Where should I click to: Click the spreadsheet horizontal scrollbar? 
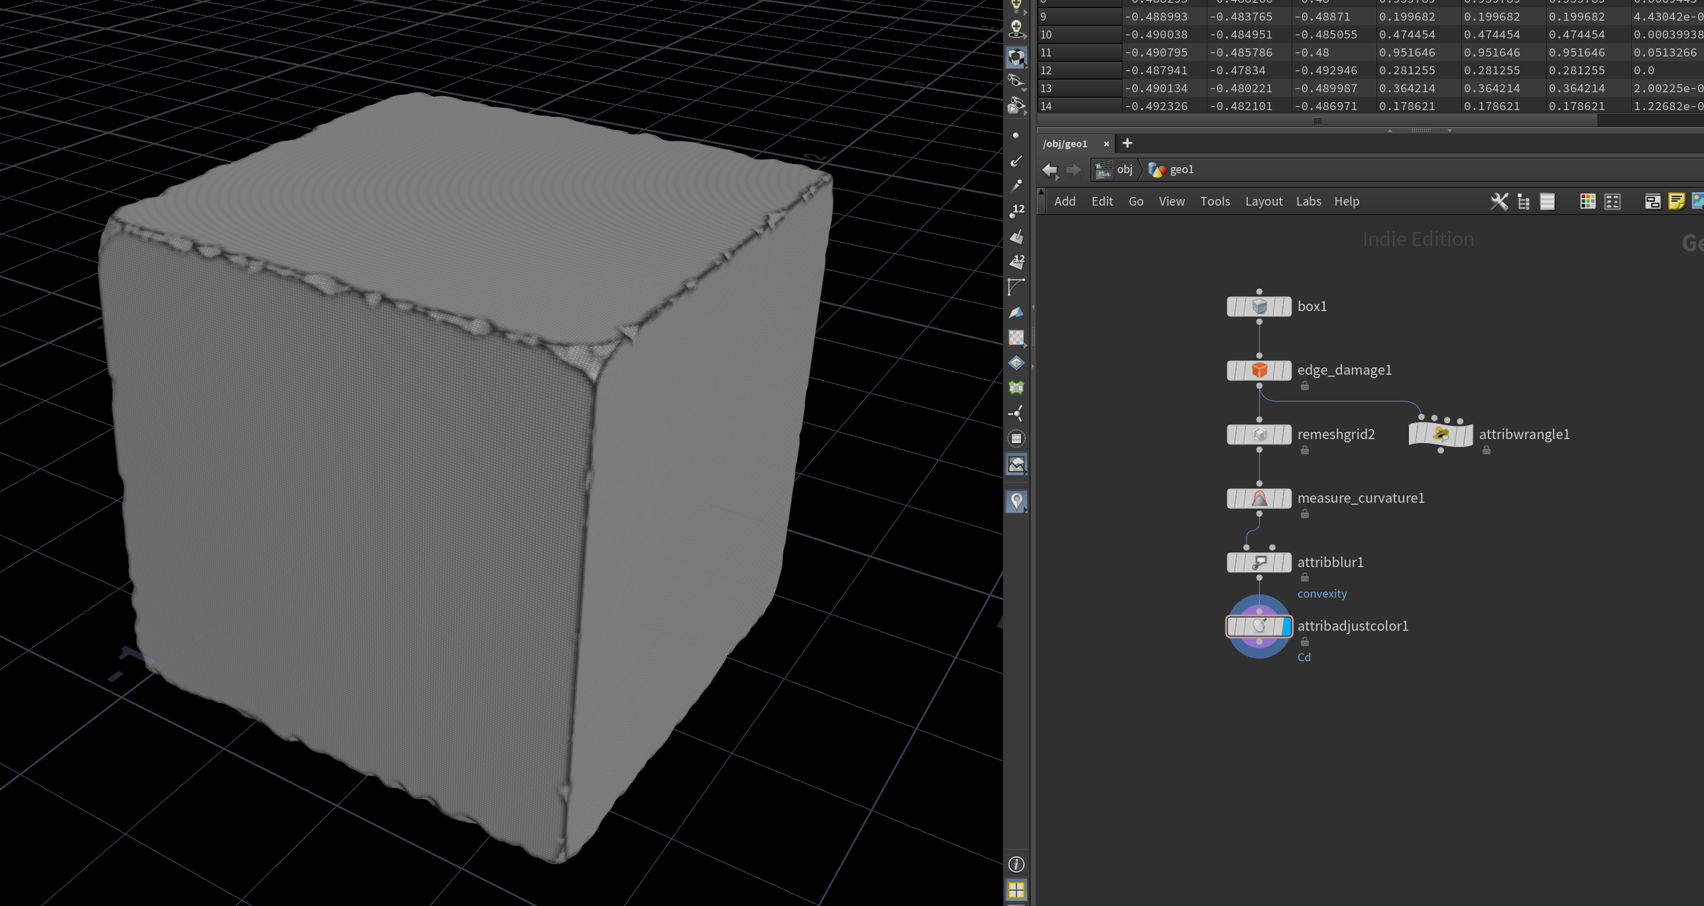point(1317,121)
